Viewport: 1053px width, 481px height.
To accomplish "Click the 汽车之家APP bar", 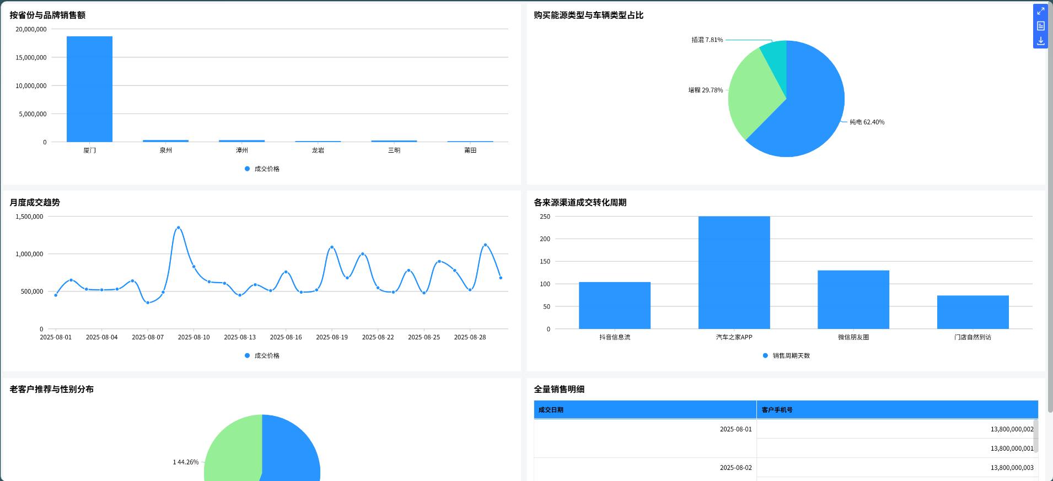I will click(734, 273).
